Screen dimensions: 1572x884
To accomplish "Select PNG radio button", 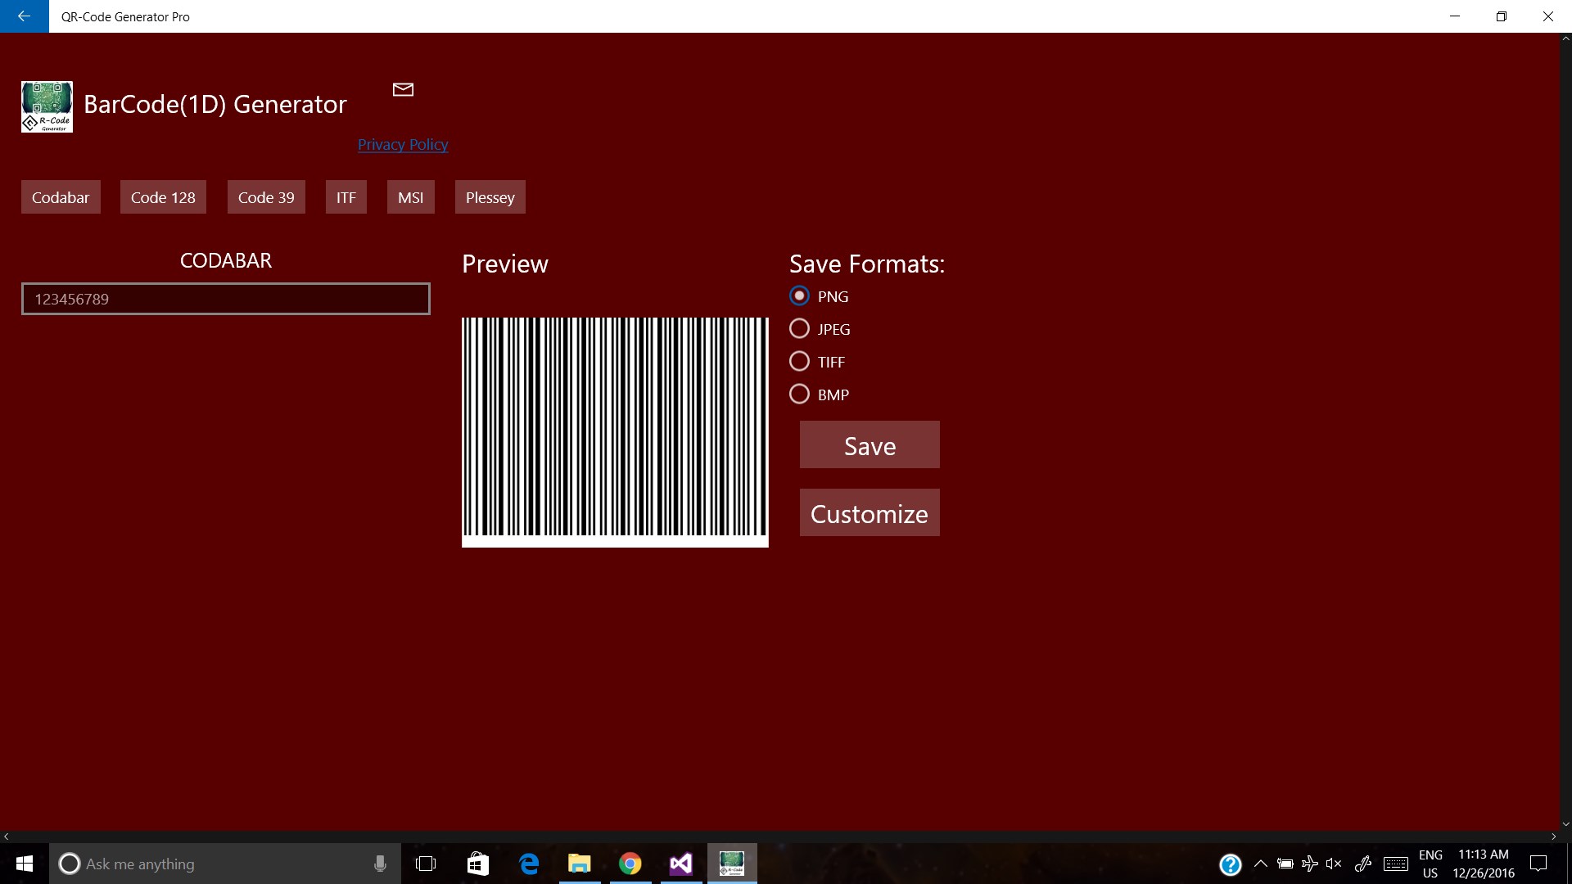I will 799,296.
